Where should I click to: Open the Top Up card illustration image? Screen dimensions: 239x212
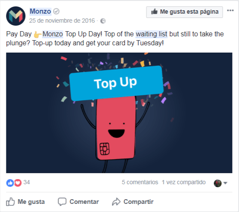click(x=119, y=113)
